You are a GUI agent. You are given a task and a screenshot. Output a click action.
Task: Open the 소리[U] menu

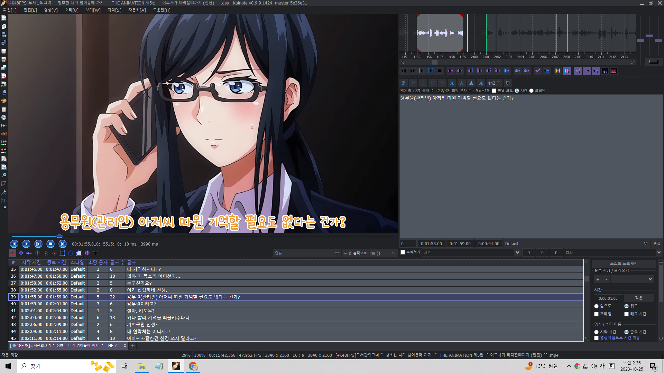pos(72,10)
